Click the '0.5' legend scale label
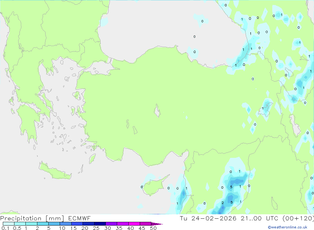314x230 pixels. 17,228
